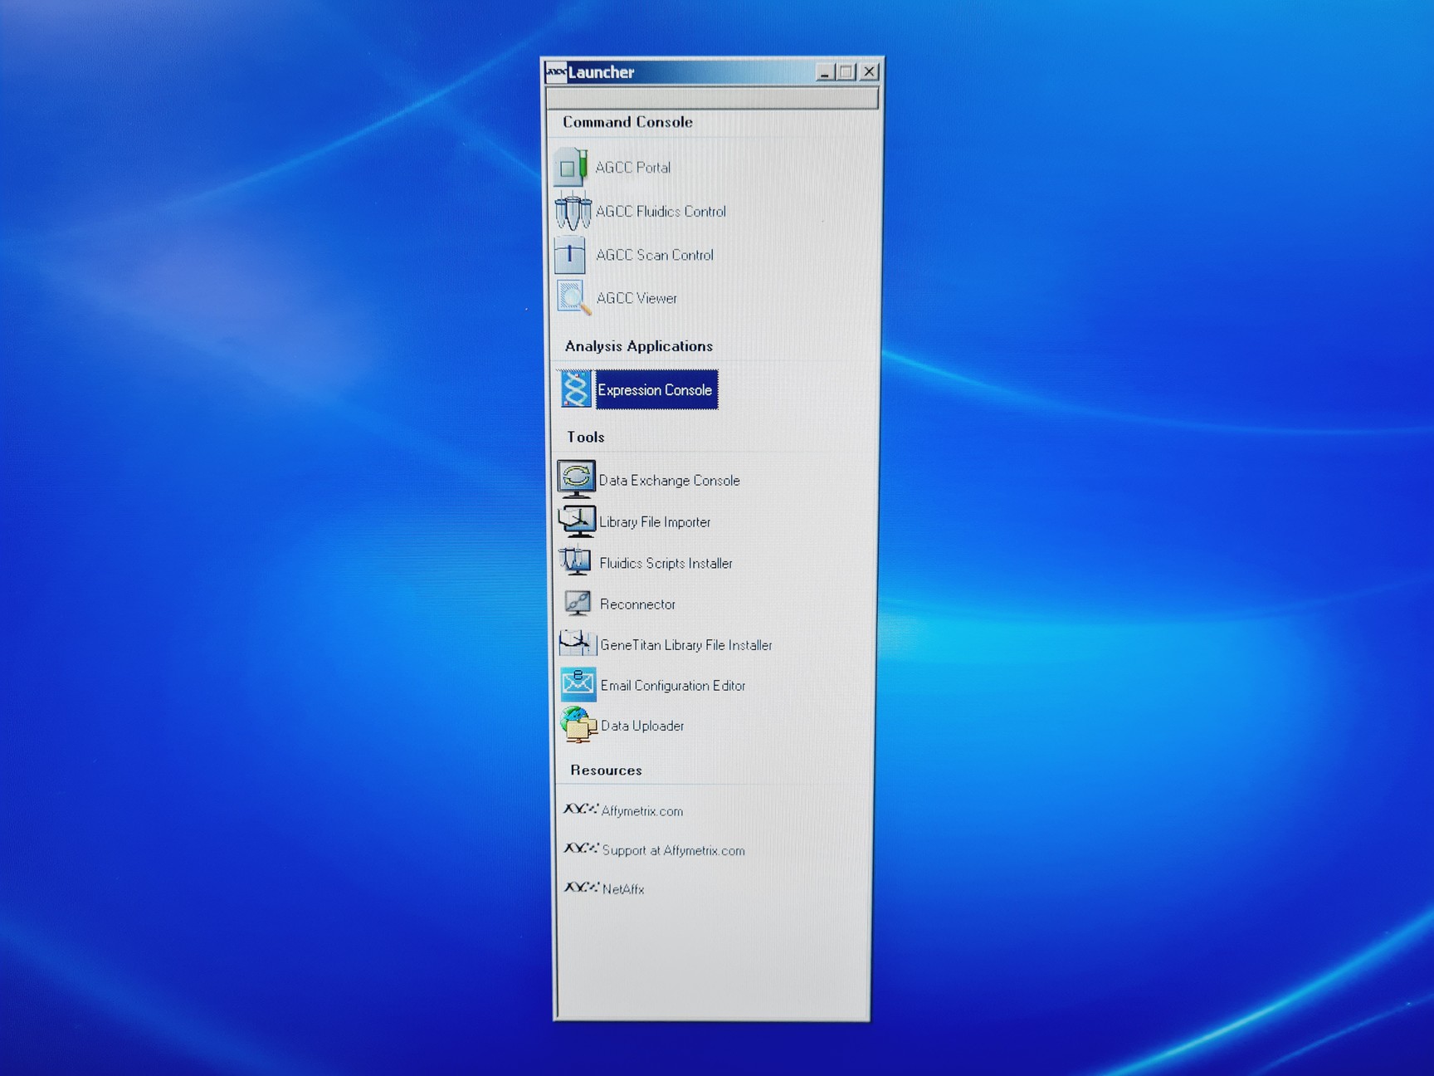Select GeneTitan Library File Installer text
This screenshot has height=1076, width=1434.
pos(686,645)
